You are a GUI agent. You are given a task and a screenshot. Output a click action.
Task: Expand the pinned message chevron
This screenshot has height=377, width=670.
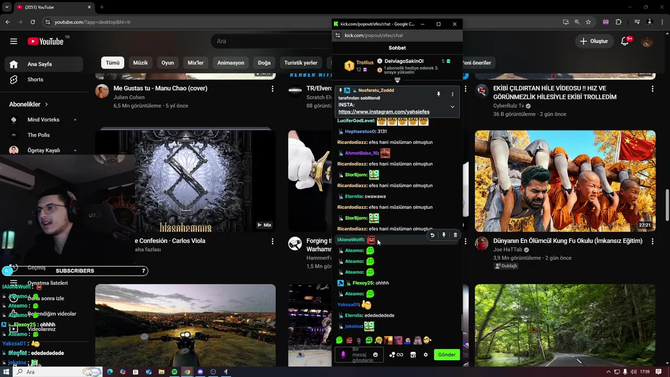tap(452, 107)
